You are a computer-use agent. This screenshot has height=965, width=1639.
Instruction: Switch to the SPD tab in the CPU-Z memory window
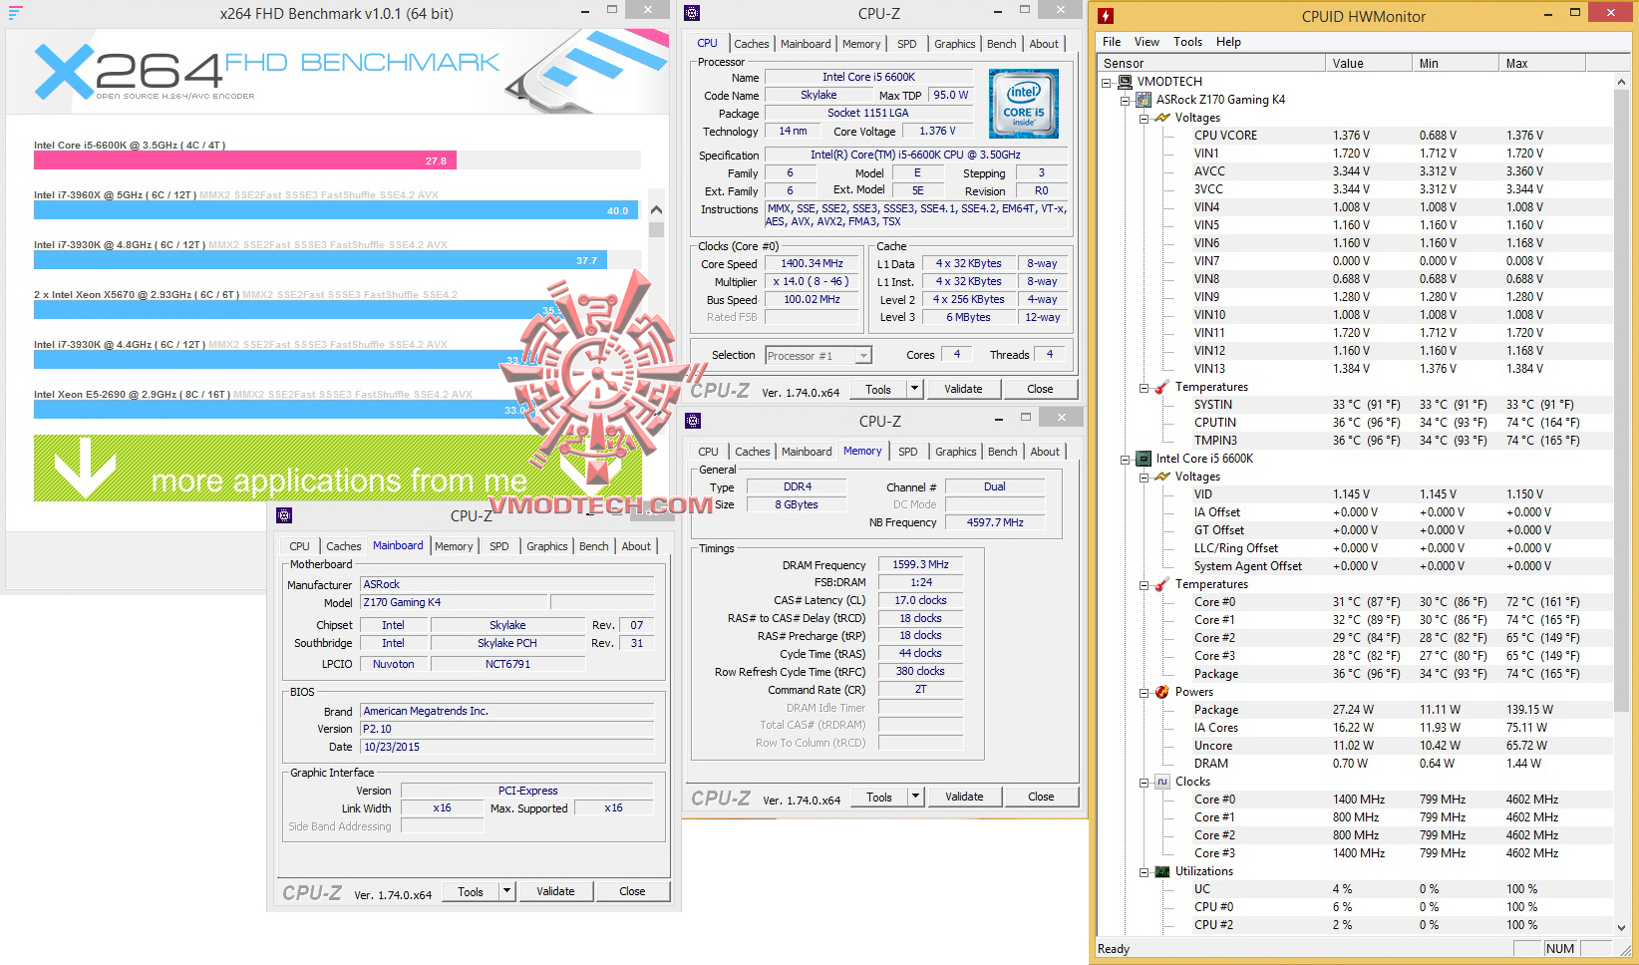point(907,452)
